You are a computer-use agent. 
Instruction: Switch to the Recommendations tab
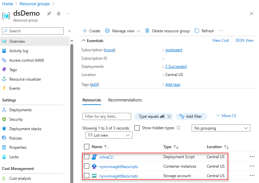[125, 100]
